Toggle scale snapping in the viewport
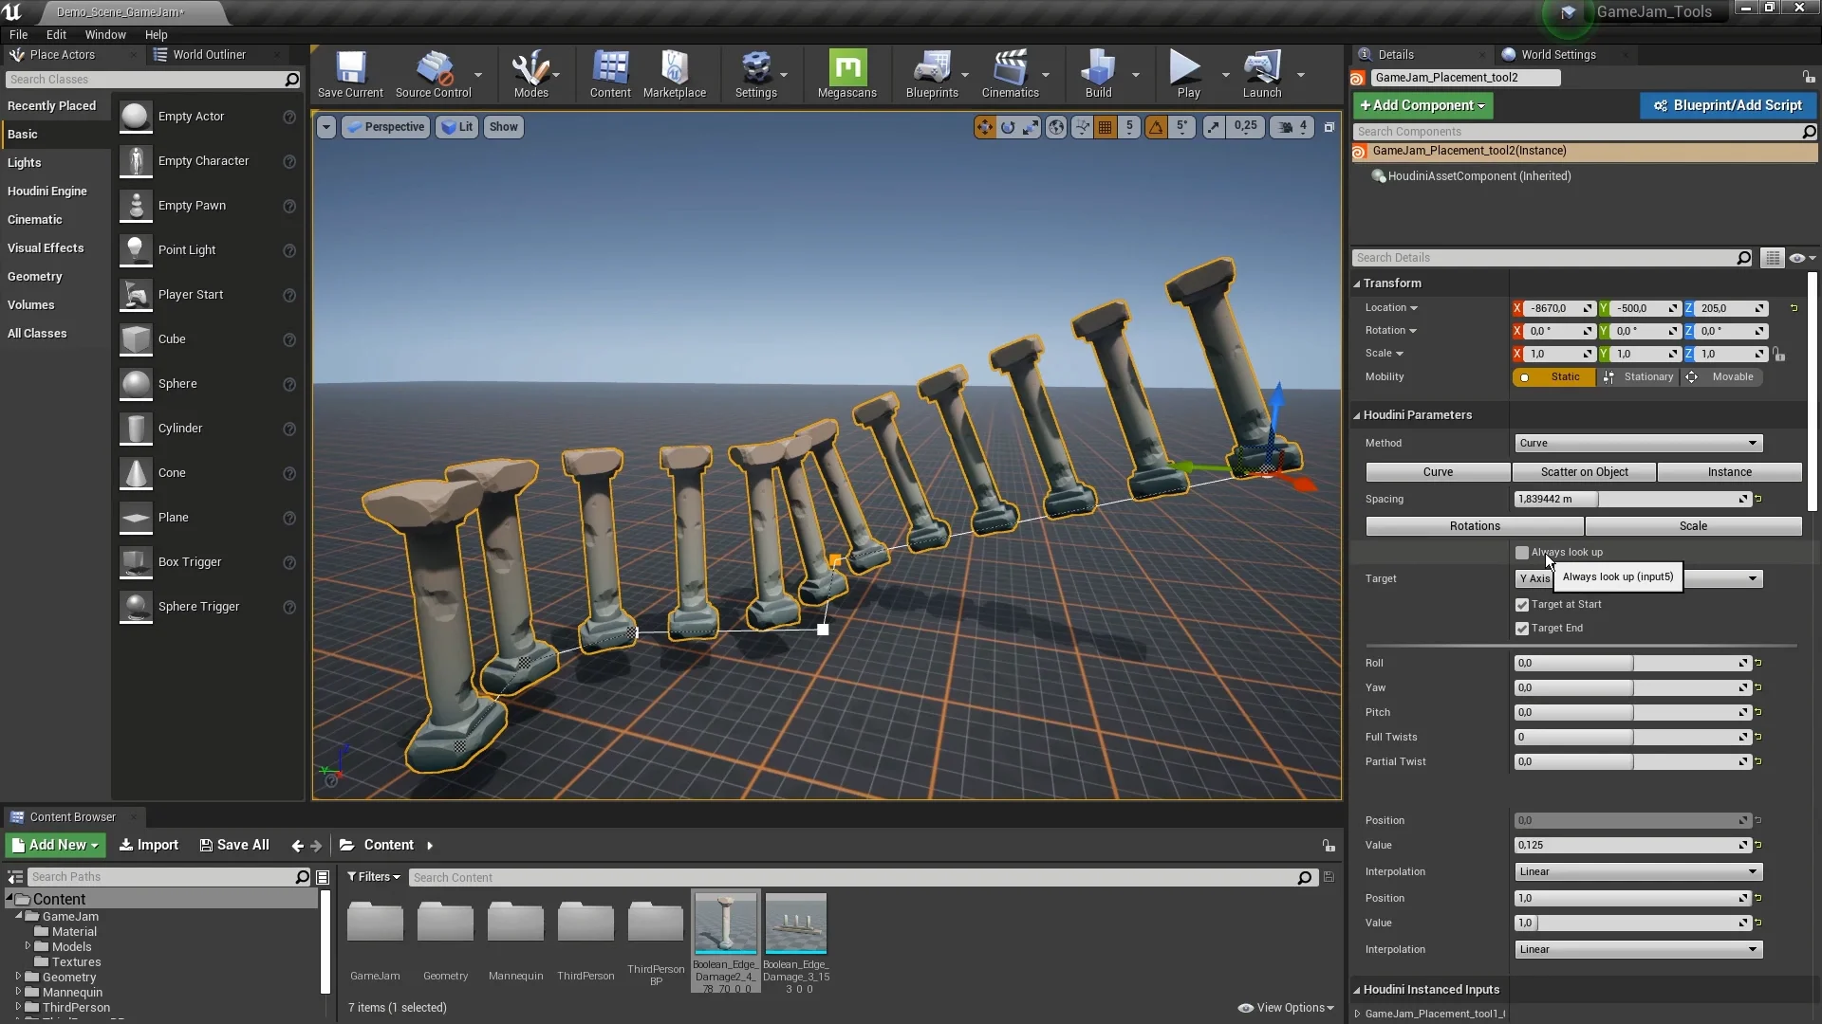This screenshot has width=1822, height=1024. [1214, 127]
